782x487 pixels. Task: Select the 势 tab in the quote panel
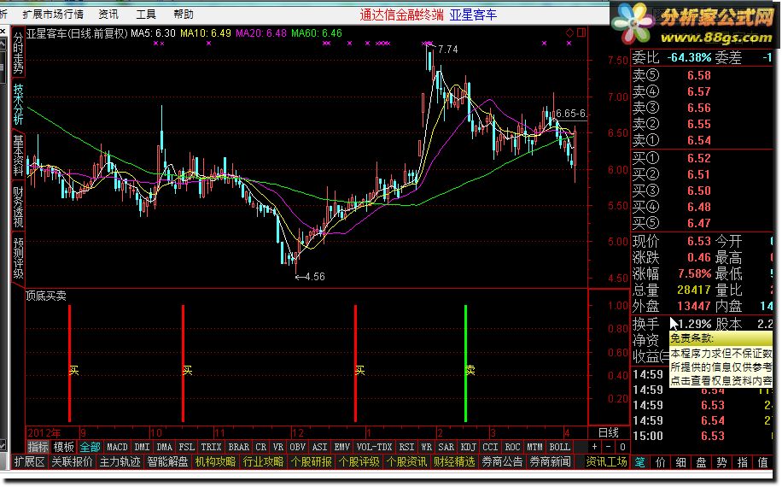click(721, 462)
